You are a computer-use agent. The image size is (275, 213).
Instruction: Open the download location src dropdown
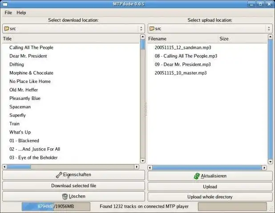(x=73, y=28)
